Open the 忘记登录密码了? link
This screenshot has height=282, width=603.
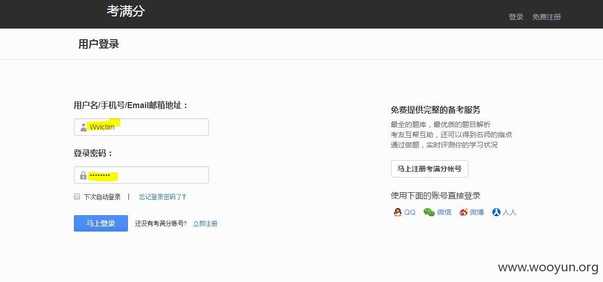click(162, 197)
